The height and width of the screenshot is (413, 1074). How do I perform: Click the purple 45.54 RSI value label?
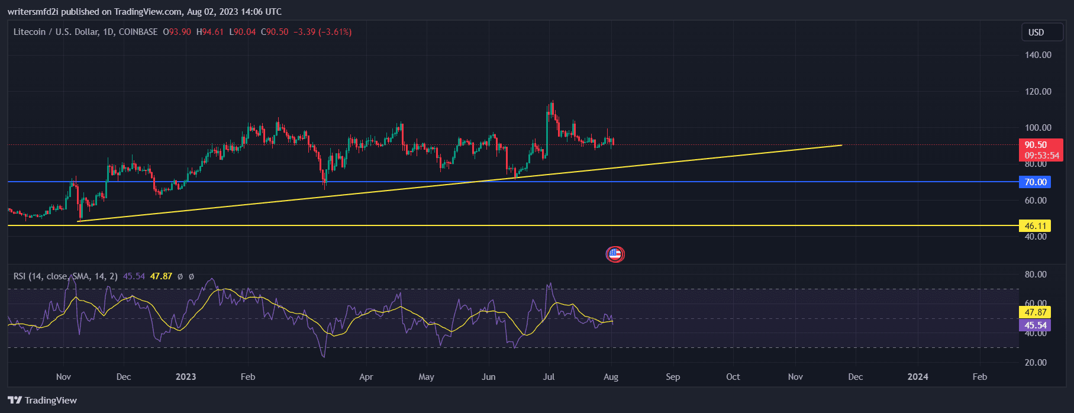[x=1035, y=325]
